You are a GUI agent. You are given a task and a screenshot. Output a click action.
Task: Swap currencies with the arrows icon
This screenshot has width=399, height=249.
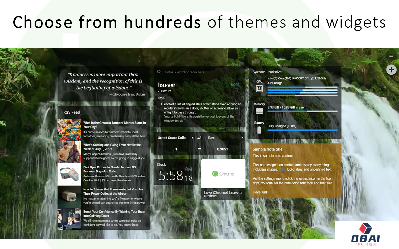click(x=199, y=138)
